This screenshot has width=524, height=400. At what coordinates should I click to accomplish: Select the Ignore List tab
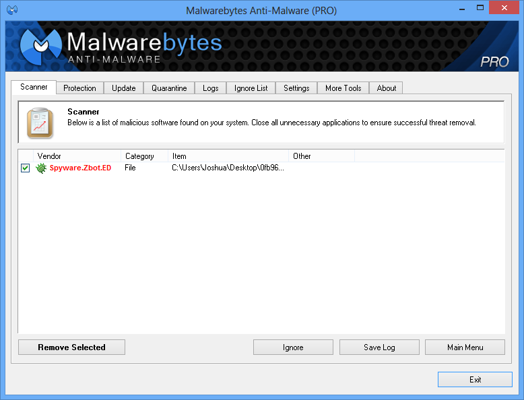tap(251, 88)
